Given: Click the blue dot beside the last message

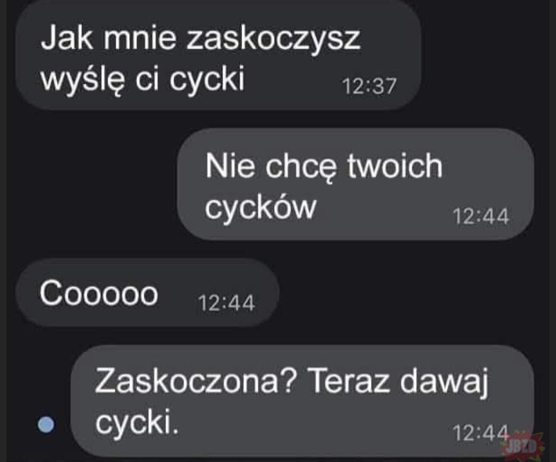Looking at the screenshot, I should point(46,425).
